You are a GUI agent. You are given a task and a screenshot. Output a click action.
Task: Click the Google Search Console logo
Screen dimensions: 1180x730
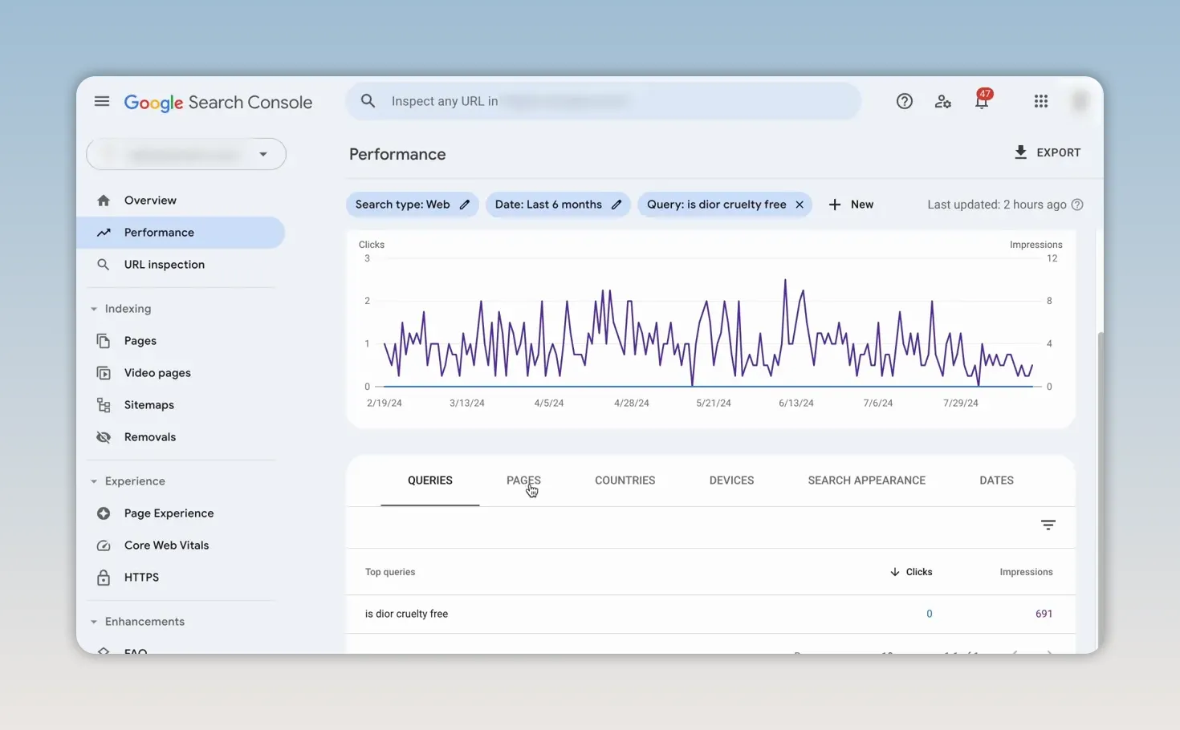click(218, 103)
